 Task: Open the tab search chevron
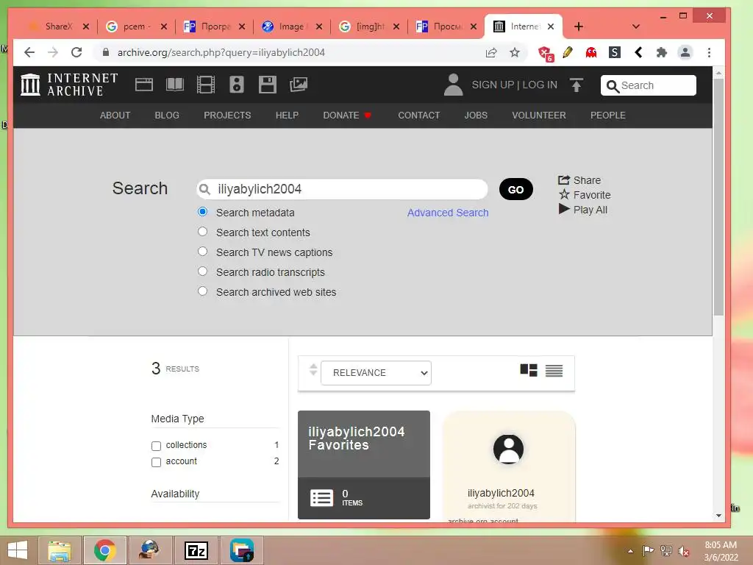tap(636, 26)
